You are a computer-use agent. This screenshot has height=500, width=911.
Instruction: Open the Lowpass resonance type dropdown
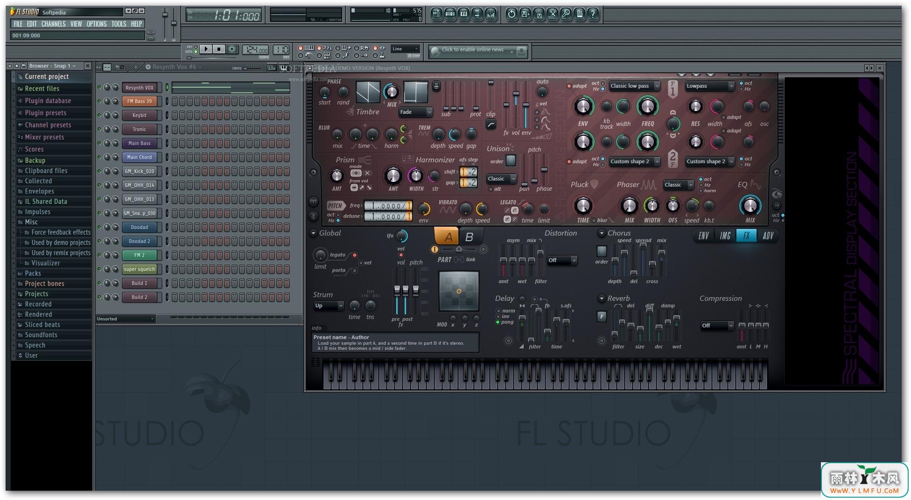coord(709,86)
